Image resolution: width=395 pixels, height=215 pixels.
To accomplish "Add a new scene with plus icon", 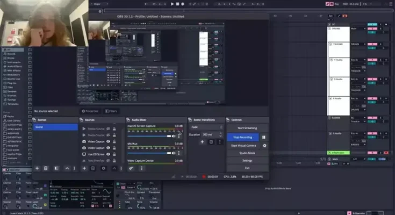I will (x=37, y=168).
